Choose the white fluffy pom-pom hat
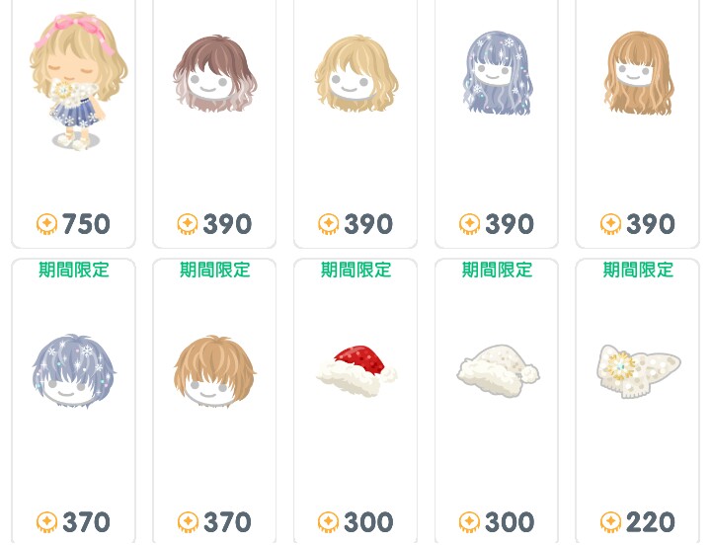The image size is (711, 545). 498,370
